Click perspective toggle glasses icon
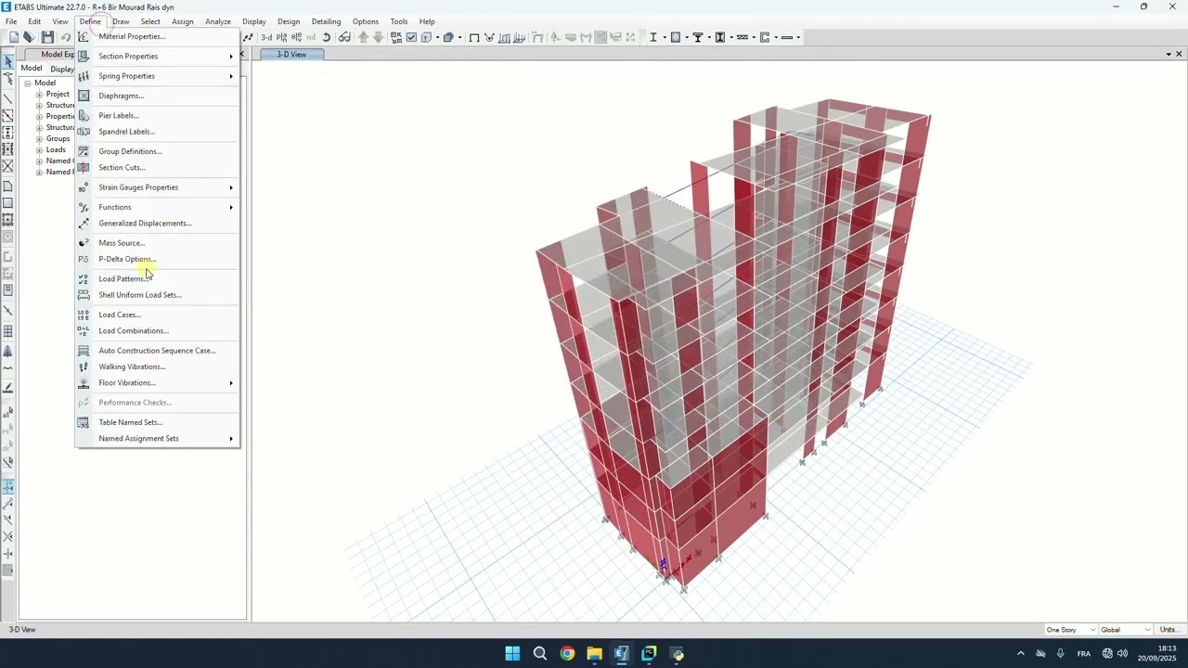 [x=344, y=37]
